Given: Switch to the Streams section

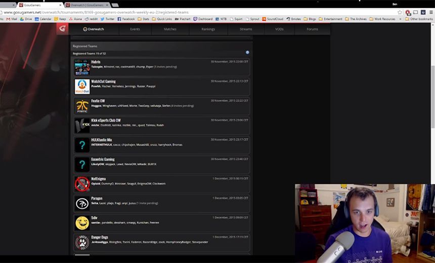Looking at the screenshot, I should pyautogui.click(x=246, y=29).
